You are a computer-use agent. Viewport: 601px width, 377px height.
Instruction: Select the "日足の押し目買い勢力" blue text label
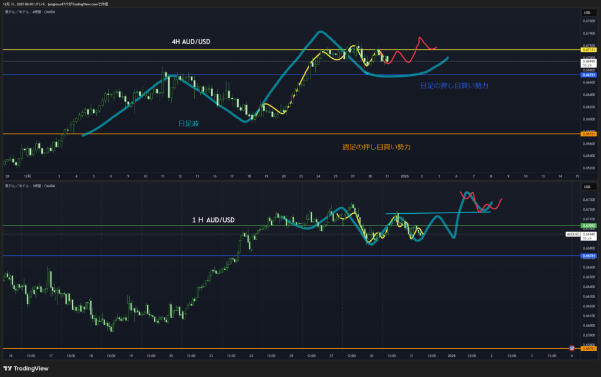point(454,86)
